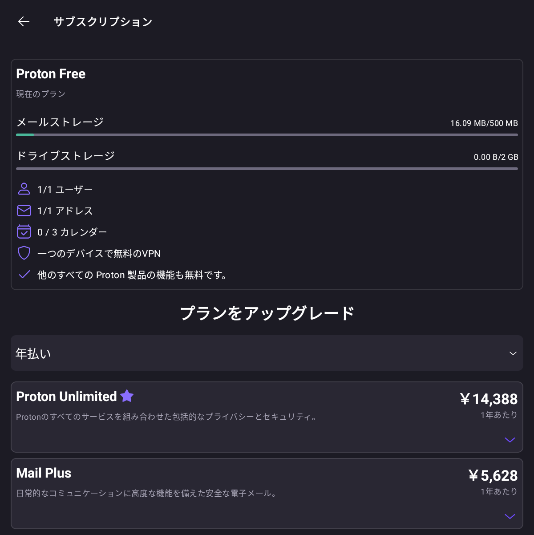Expand Mail Plus plan details chevron
The width and height of the screenshot is (534, 535).
coord(510,516)
